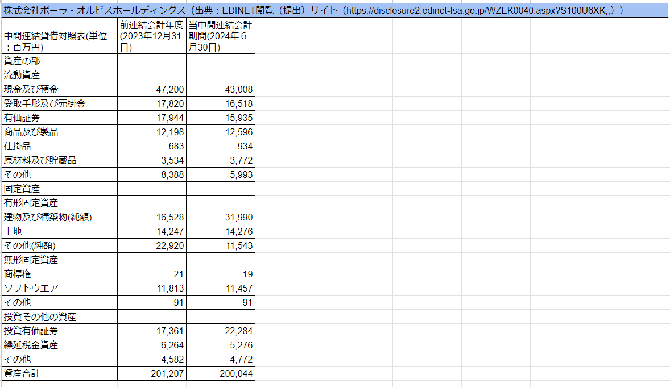Select the value 5,993 cell
Screen dimensions: 670x387
(221, 174)
